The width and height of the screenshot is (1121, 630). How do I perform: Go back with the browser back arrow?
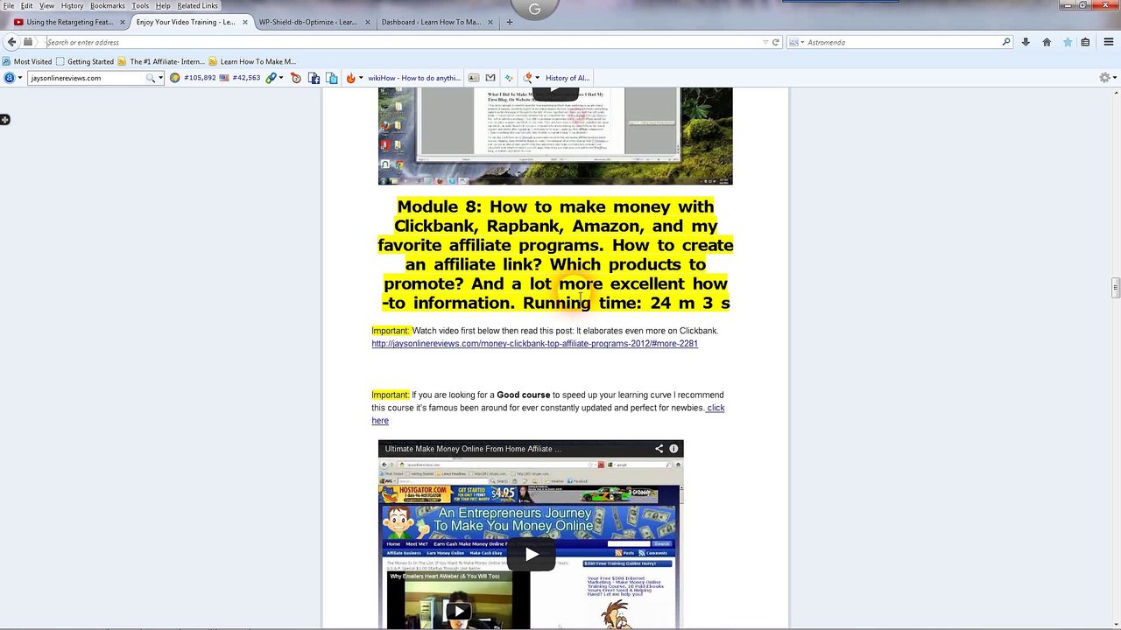point(11,42)
